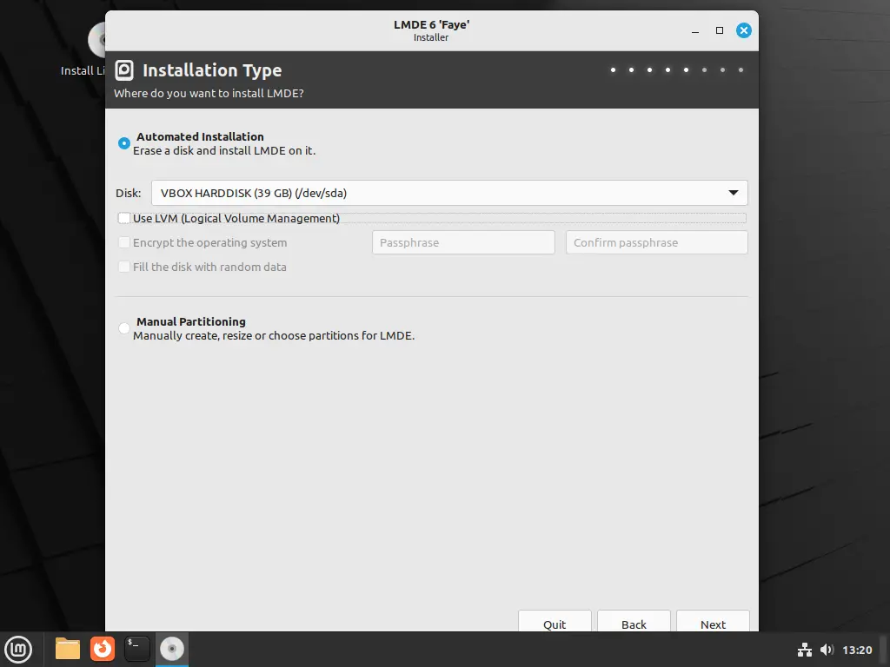This screenshot has height=667, width=890.
Task: Select the Manual Partitioning radio button
Action: point(123,328)
